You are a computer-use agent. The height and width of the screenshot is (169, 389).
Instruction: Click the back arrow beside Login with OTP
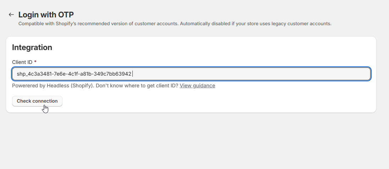pyautogui.click(x=11, y=15)
